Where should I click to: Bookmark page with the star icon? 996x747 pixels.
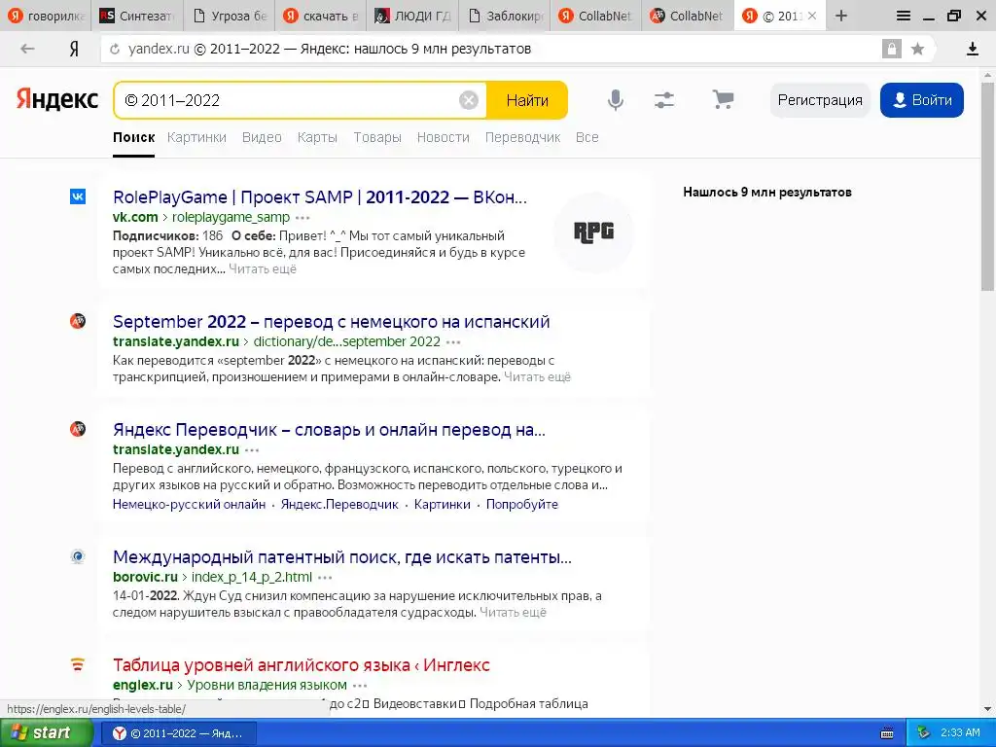(917, 49)
